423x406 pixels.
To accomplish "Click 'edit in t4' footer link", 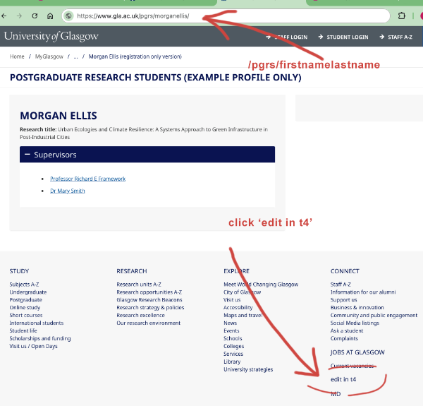I will [x=343, y=380].
